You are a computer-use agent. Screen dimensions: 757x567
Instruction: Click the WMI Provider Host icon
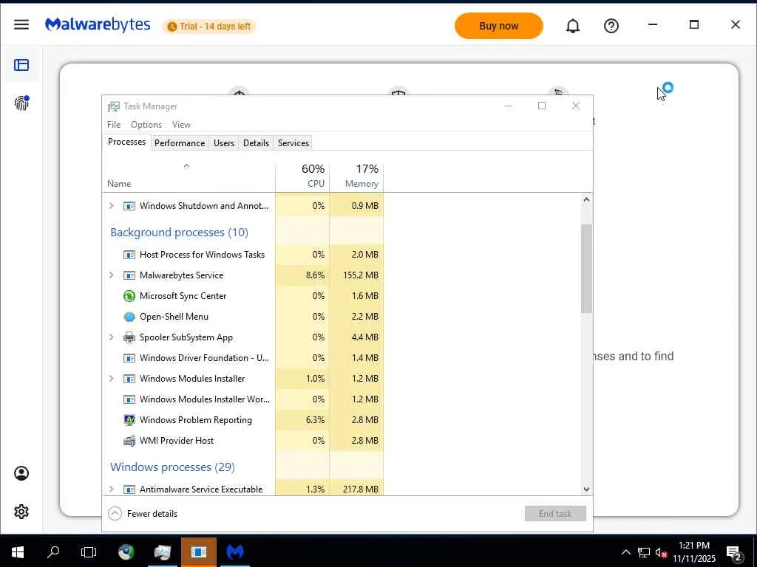coord(129,441)
